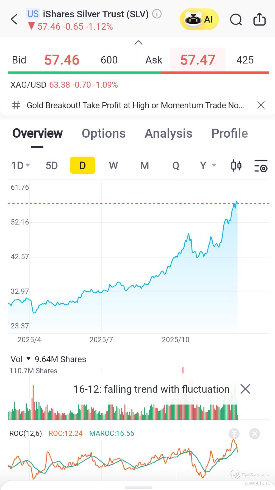Select the W weekly chart period

click(x=113, y=166)
